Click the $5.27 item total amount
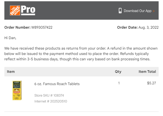This screenshot has height=116, width=163. 151,83
